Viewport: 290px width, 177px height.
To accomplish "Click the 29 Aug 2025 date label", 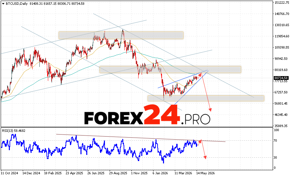I will 119,173.
